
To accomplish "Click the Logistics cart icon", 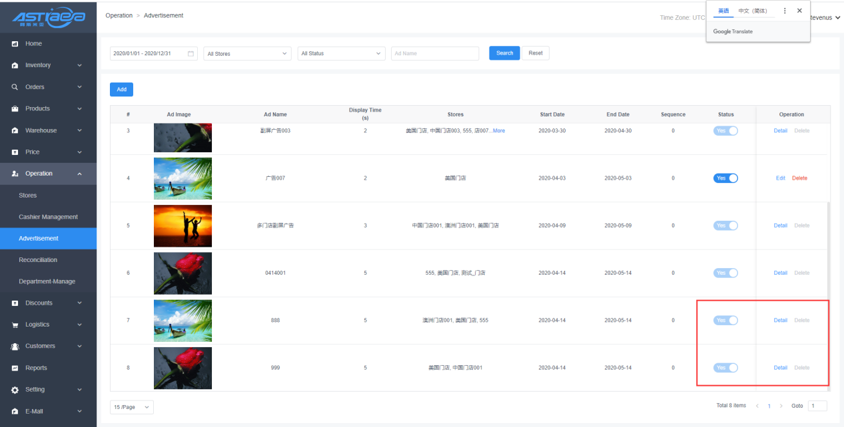I will tap(15, 325).
